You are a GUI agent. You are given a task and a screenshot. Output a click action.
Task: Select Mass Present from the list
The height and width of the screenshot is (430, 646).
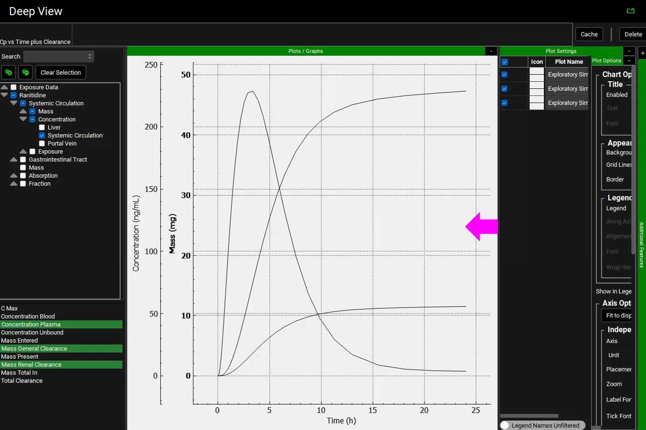20,356
